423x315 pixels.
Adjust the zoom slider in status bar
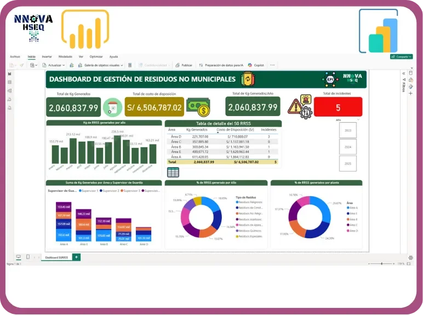tap(381, 264)
